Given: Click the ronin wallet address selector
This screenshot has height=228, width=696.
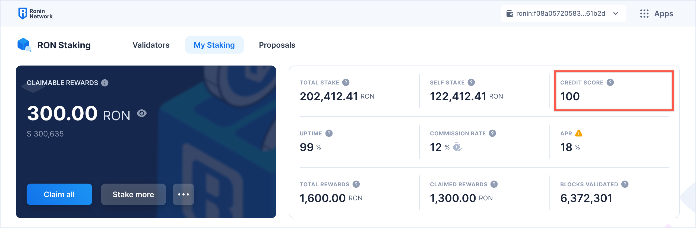Looking at the screenshot, I should [x=560, y=14].
